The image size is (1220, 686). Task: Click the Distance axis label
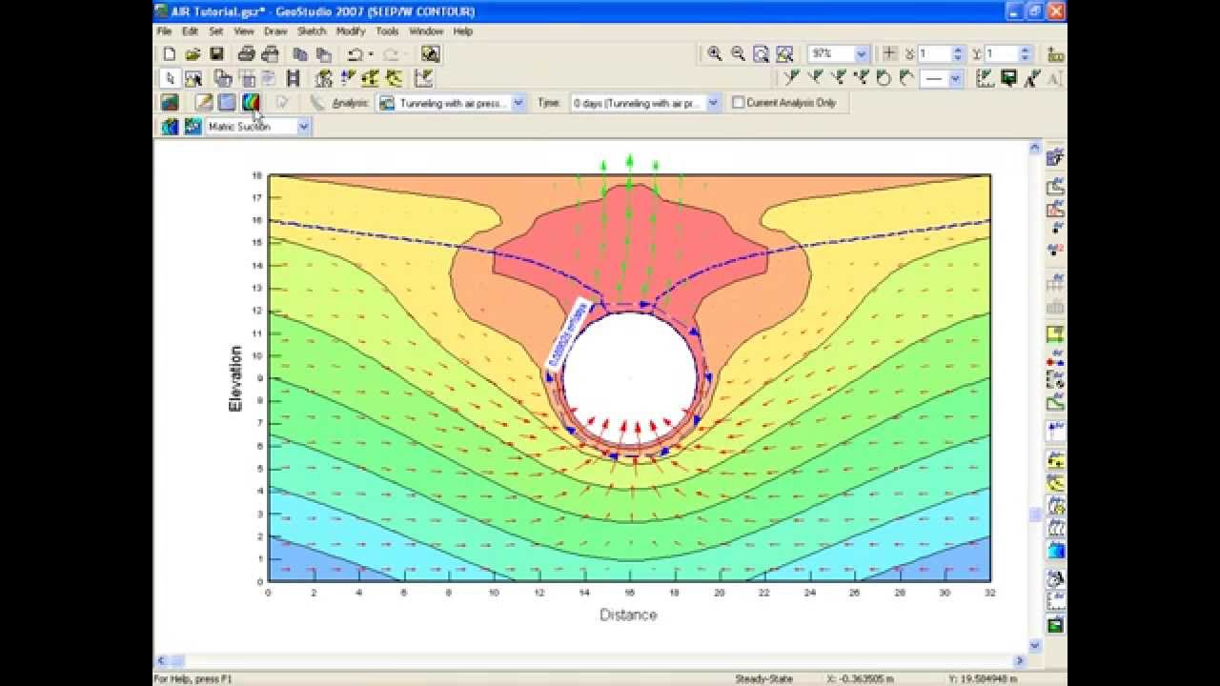(628, 615)
